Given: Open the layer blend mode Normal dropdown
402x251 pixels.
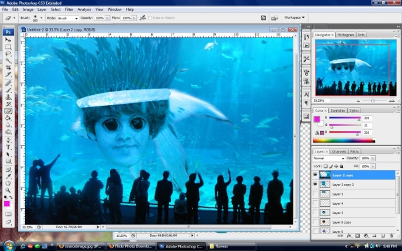Looking at the screenshot, I should [329, 158].
